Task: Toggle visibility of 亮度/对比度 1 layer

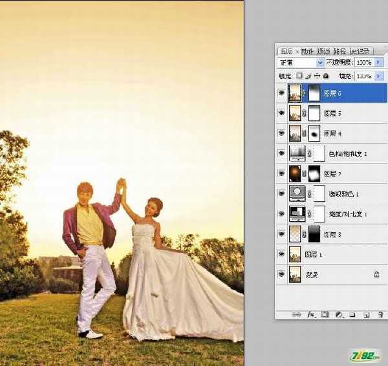Action: click(281, 214)
